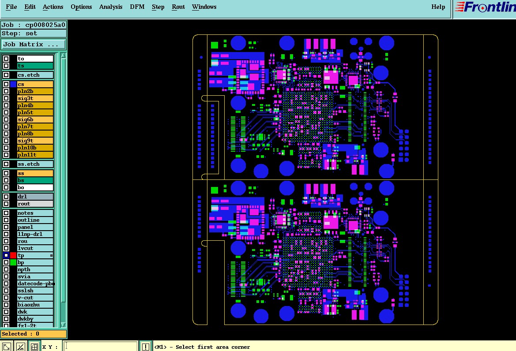Toggle the checkbox for the cs layer
The width and height of the screenshot is (516, 351).
[x=6, y=84]
